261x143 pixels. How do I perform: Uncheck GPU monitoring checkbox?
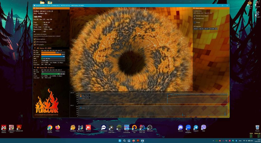tap(35, 42)
